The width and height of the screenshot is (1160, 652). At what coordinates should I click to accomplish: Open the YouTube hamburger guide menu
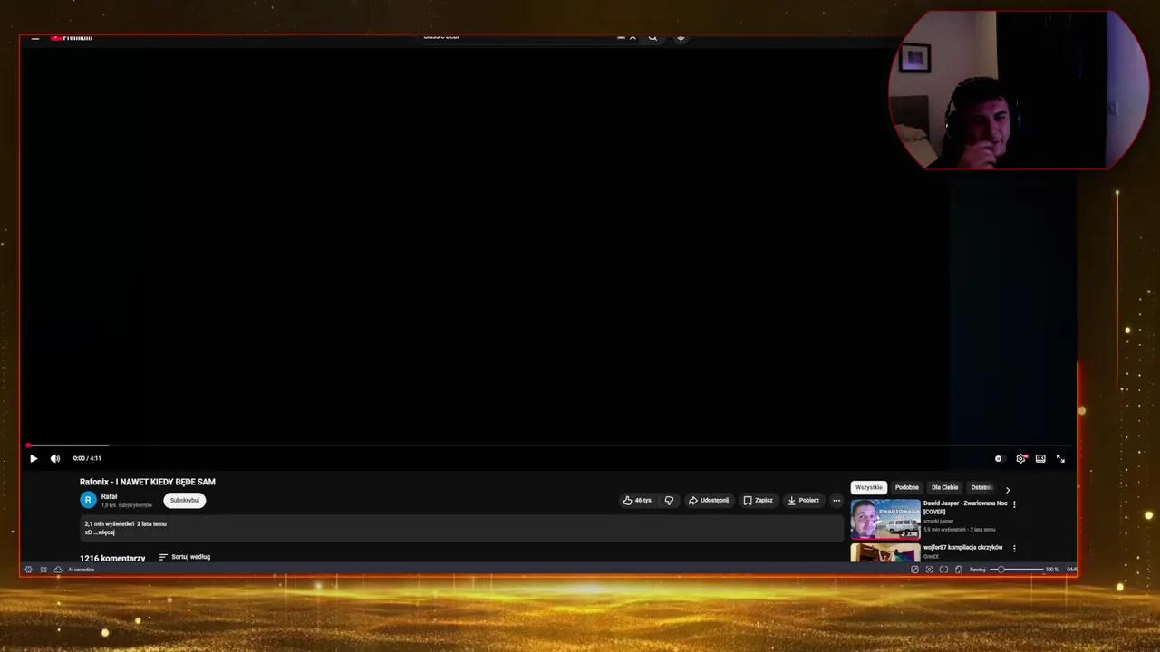click(x=34, y=38)
